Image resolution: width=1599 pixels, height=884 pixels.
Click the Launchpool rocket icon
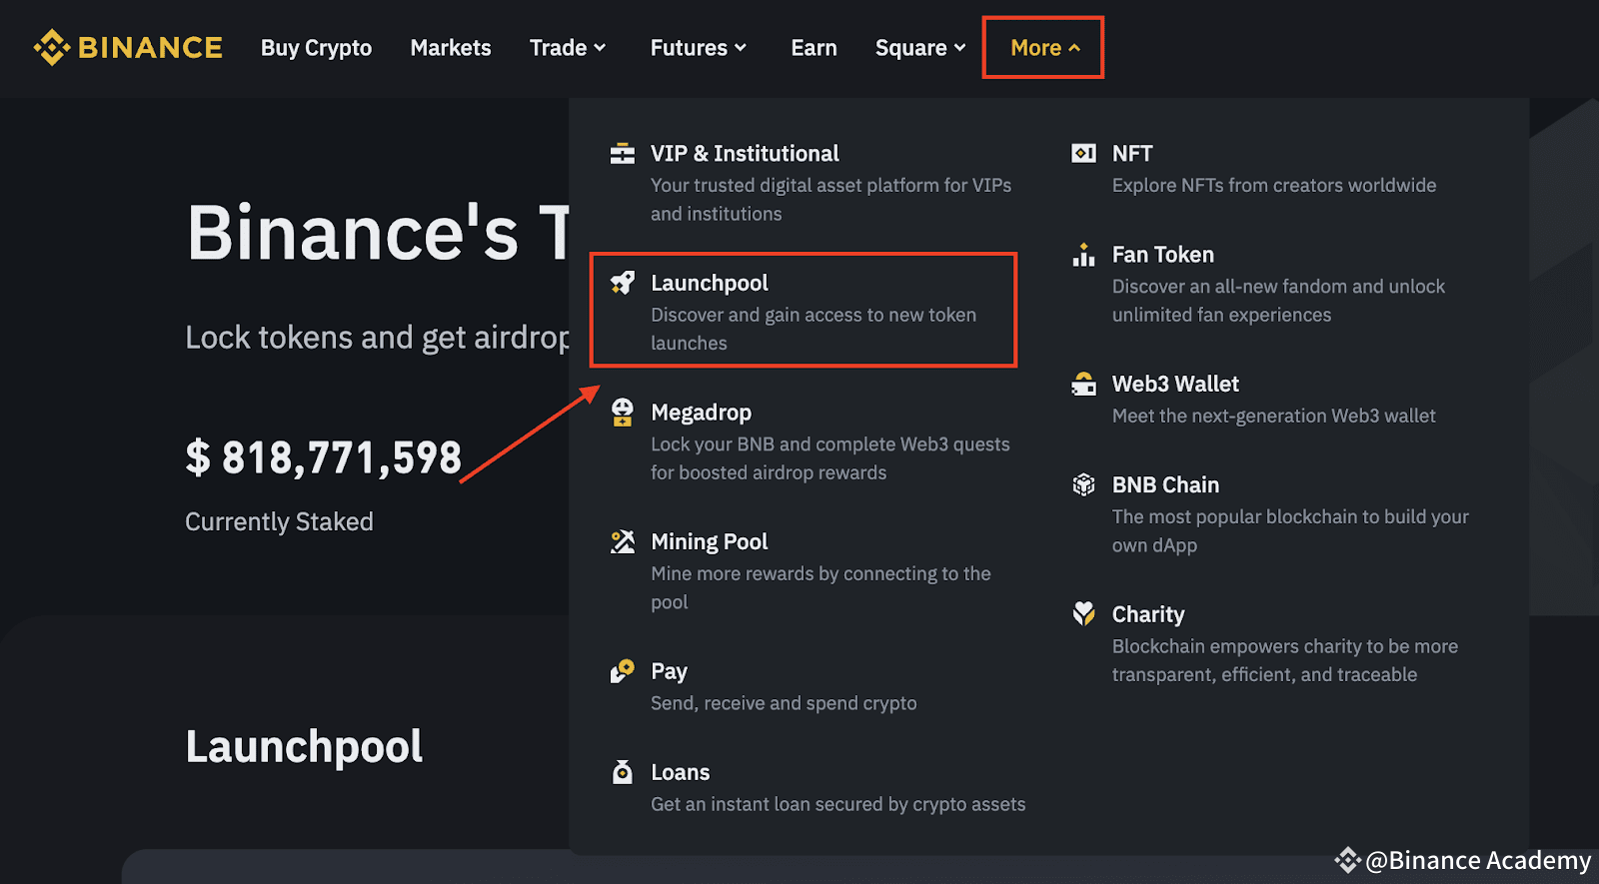click(623, 283)
